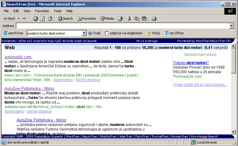Image resolution: width=238 pixels, height=146 pixels.
Task: Click the SearchTran logo button
Action: point(13,33)
